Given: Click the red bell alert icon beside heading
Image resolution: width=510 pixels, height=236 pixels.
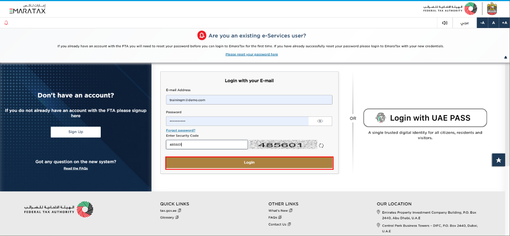Looking at the screenshot, I should click(x=202, y=35).
